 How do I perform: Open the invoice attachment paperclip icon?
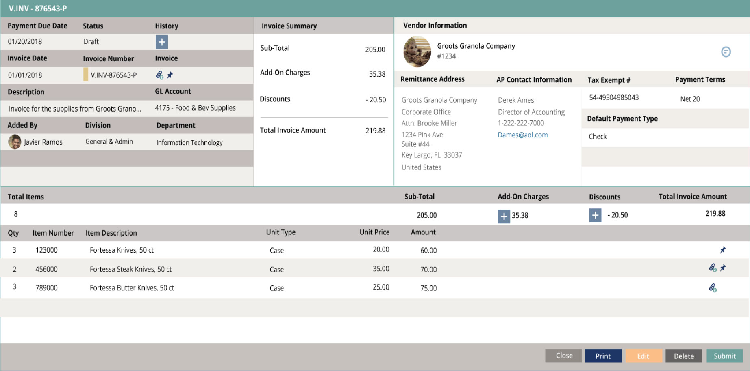coord(159,75)
